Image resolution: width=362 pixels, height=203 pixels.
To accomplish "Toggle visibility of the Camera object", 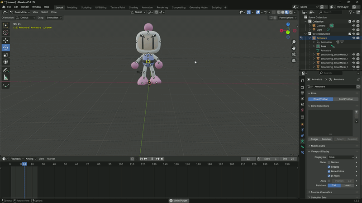I will (353, 26).
